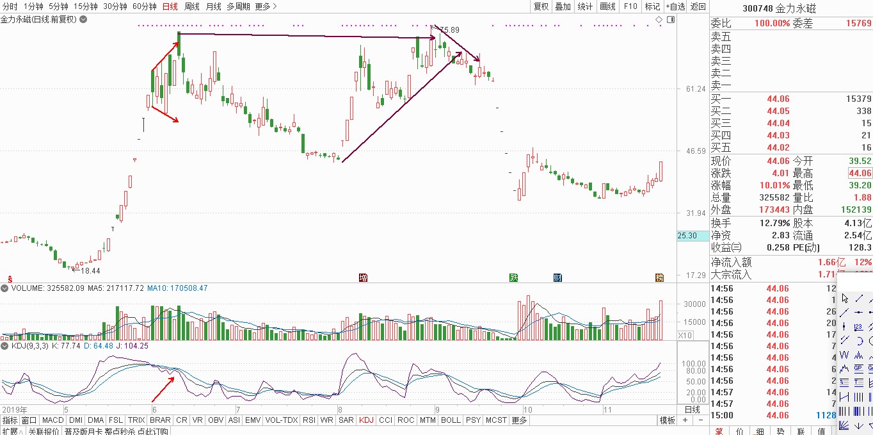Select the 周线 weekly period tab
The width and height of the screenshot is (873, 435).
(192, 6)
